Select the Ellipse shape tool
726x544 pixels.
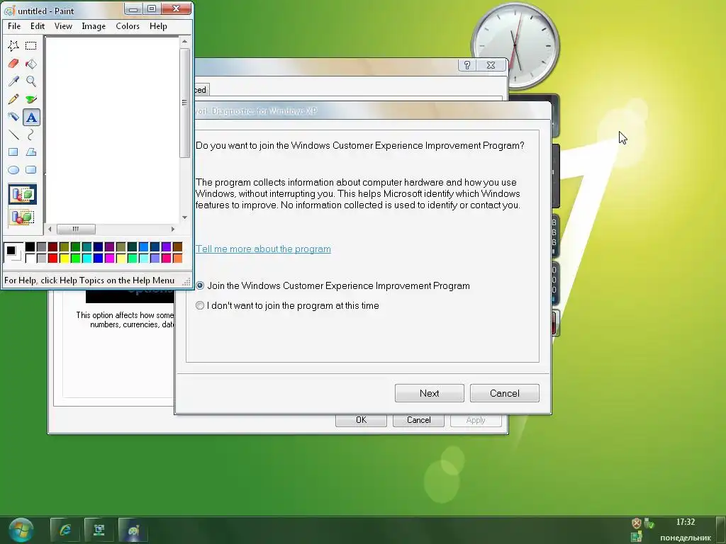pos(13,170)
